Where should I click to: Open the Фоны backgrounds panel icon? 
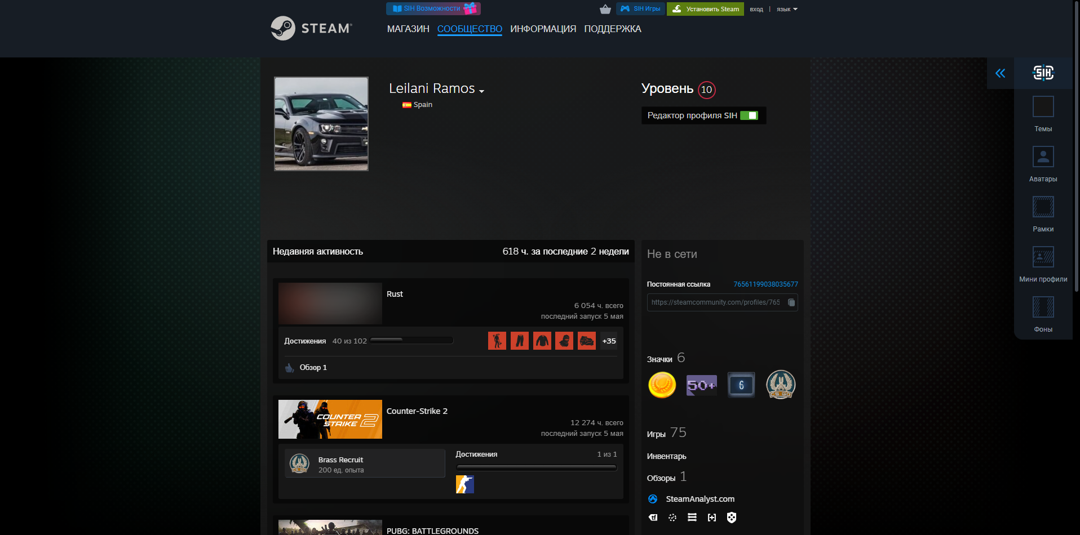pos(1043,307)
